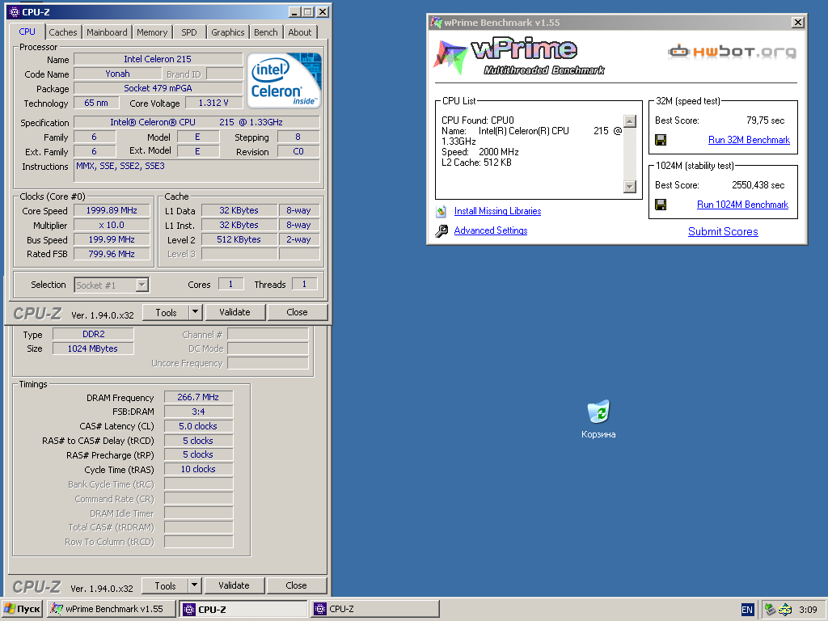This screenshot has height=621, width=828.
Task: Click the Technology value 65 nm
Action: tap(95, 103)
